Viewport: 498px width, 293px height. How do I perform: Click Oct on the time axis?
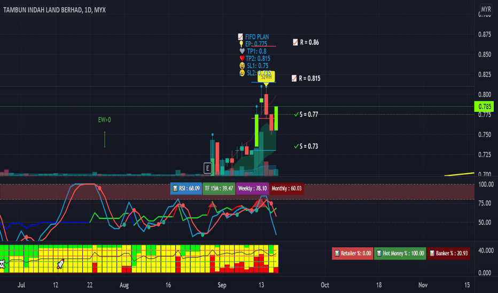(x=325, y=285)
